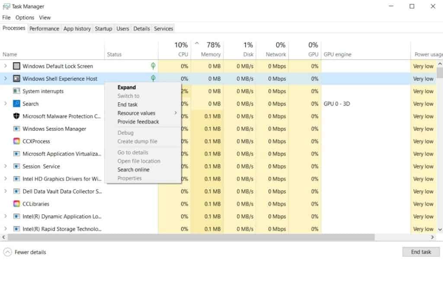The height and width of the screenshot is (295, 443).
Task: Expand Windows Default Lock Screen process group
Action: [5, 66]
